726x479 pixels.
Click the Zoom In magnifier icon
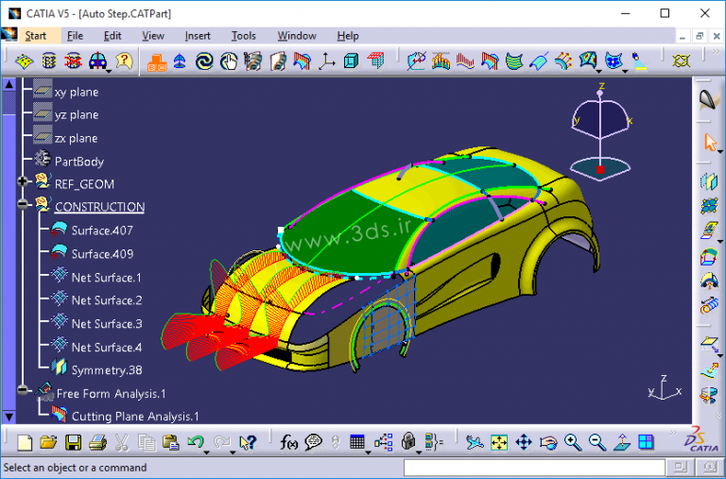coord(573,442)
